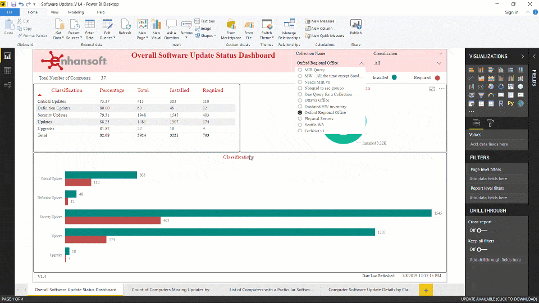Open the Fields well tab icon

click(476, 123)
